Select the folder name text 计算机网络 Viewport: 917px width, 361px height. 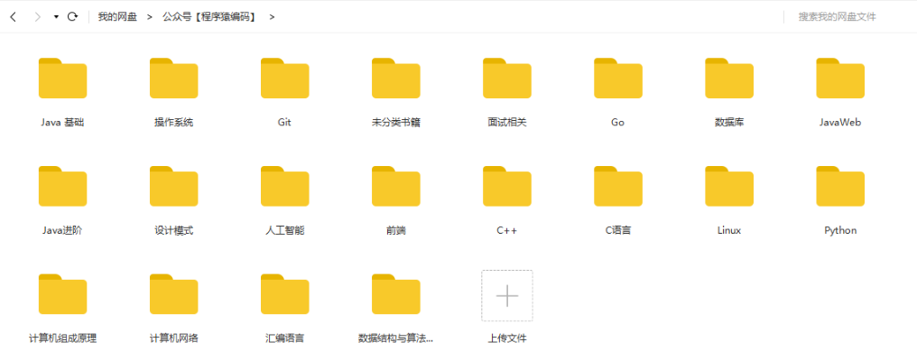pyautogui.click(x=173, y=338)
